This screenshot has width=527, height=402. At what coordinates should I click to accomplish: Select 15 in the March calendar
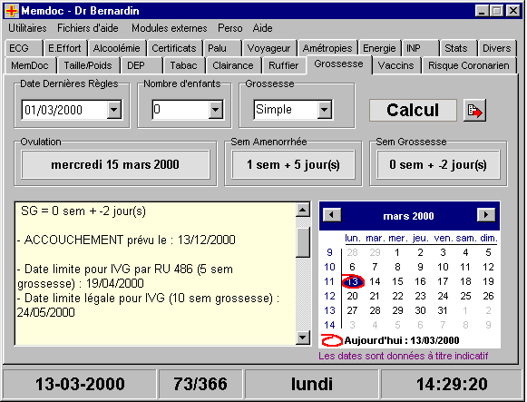(x=397, y=281)
